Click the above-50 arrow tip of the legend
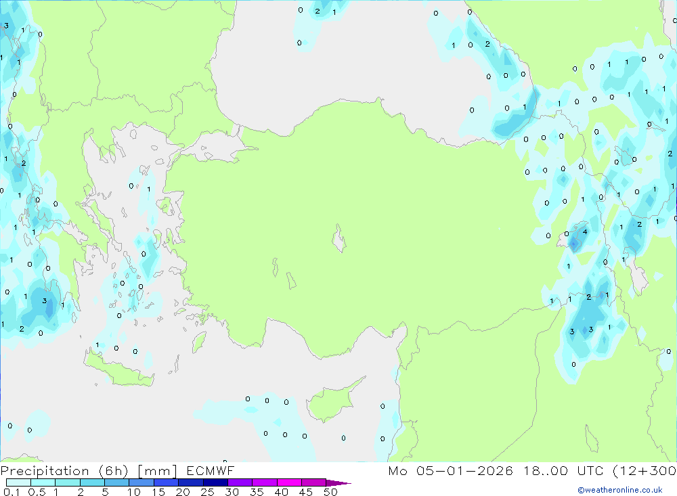 (338, 483)
